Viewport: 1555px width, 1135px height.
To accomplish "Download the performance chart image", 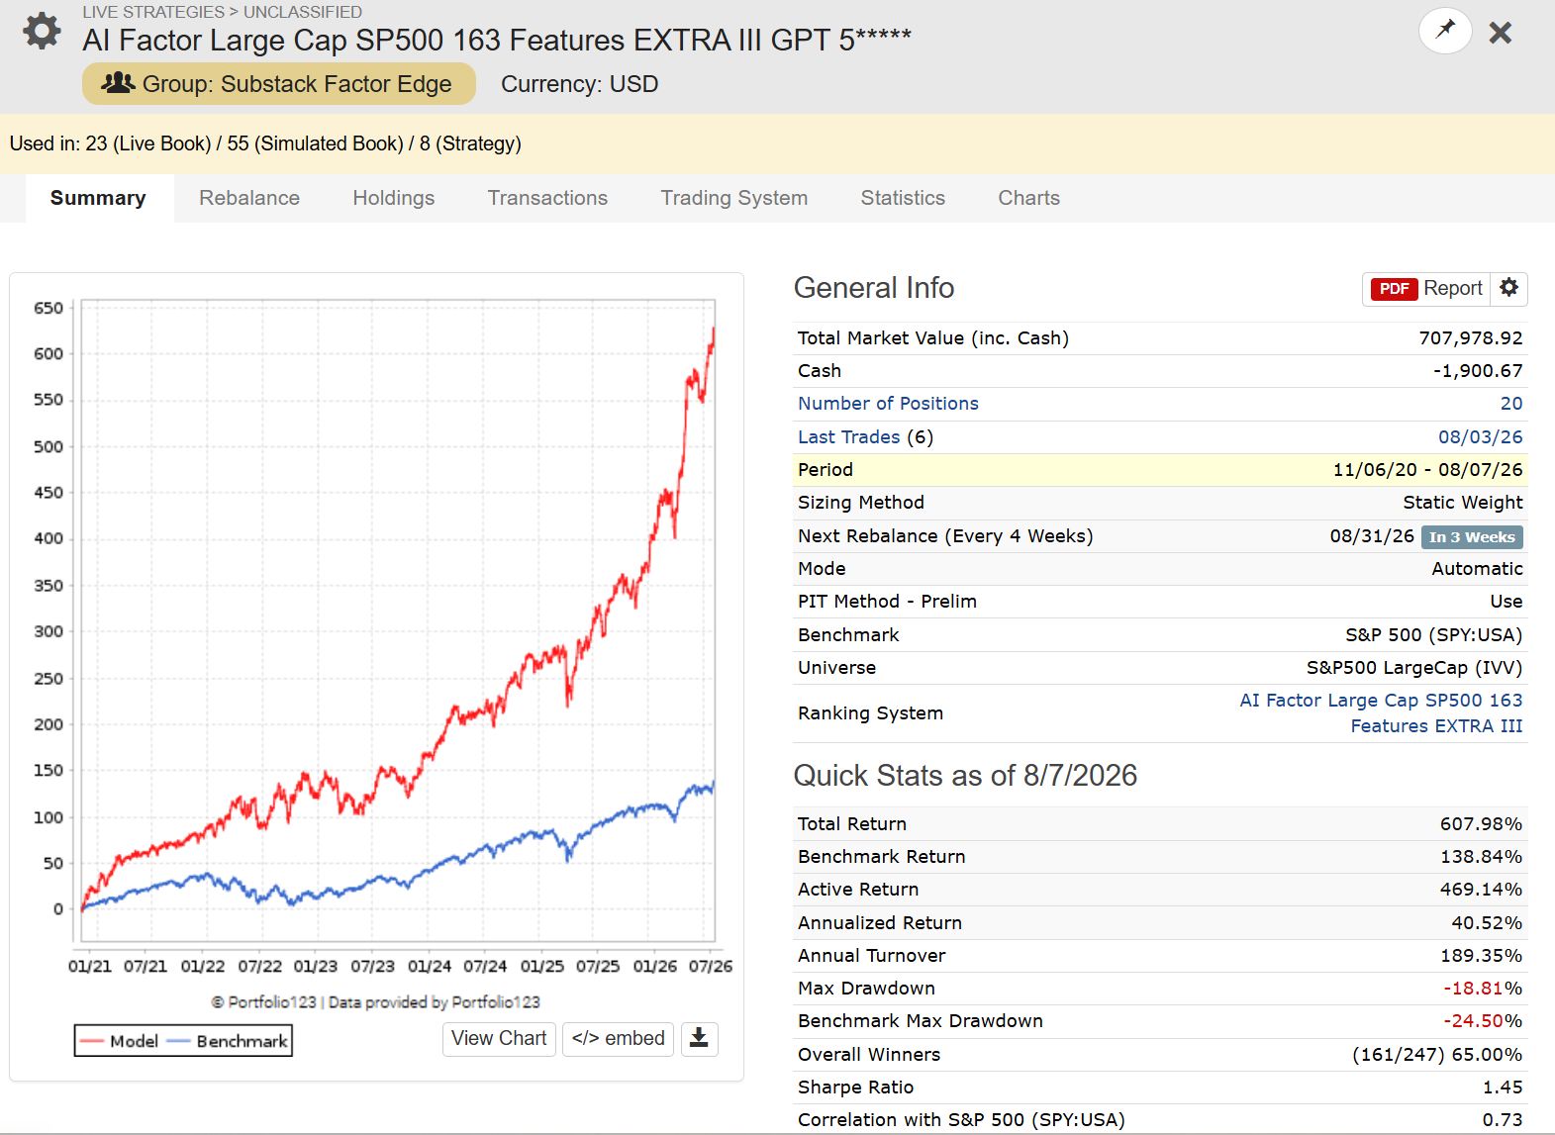I will coord(699,1038).
